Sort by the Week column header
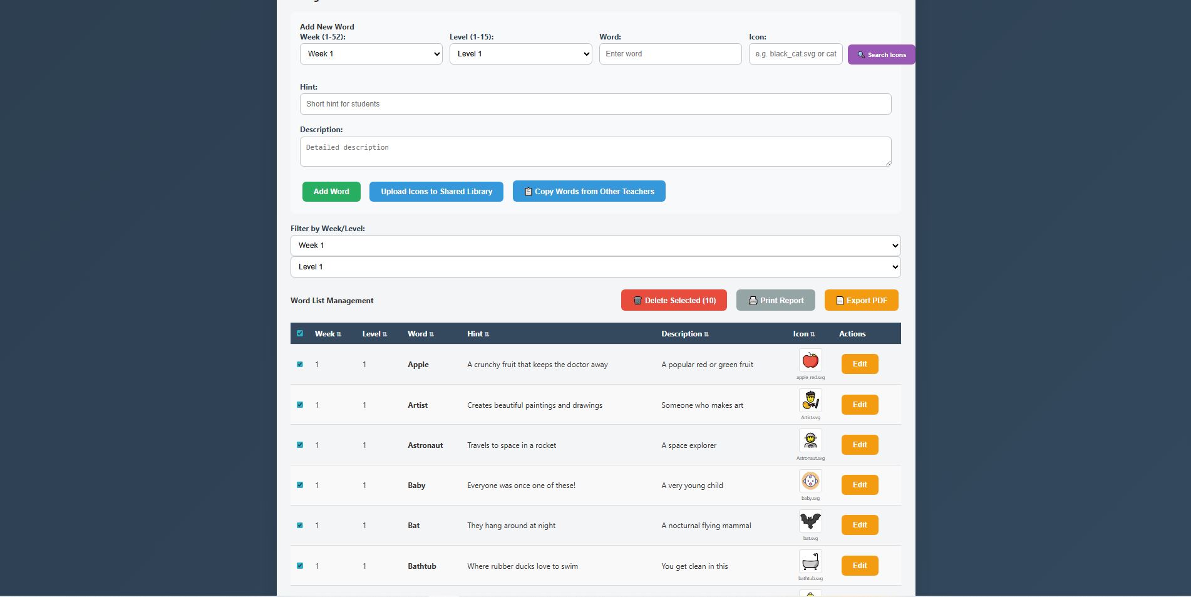 point(327,334)
